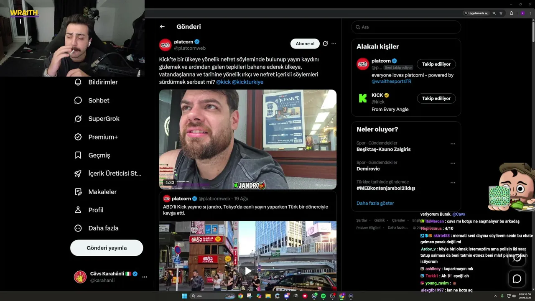The width and height of the screenshot is (535, 301).
Task: Open account options beside Câvs Karahânli
Action: [145, 277]
